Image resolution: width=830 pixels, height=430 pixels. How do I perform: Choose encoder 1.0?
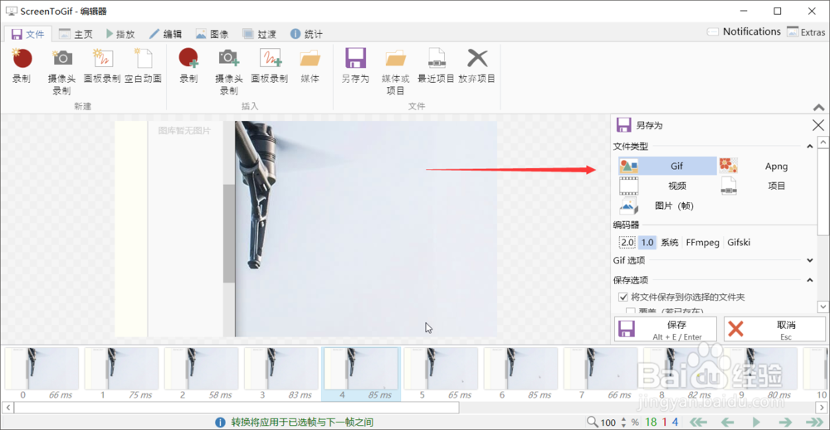click(x=647, y=243)
